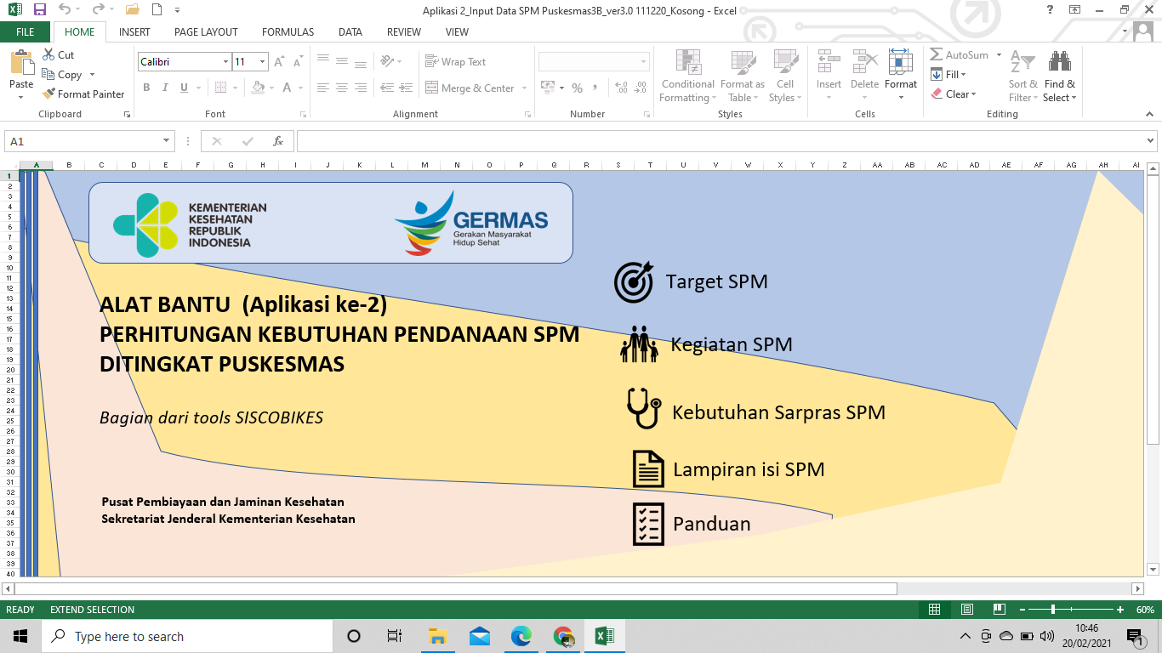Click the Target SPM link
This screenshot has width=1162, height=653.
716,281
